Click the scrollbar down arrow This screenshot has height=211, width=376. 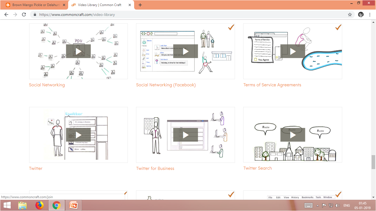[x=373, y=197]
